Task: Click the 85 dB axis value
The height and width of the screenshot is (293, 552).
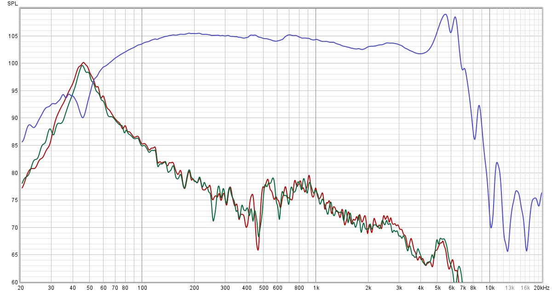Action: pos(14,146)
